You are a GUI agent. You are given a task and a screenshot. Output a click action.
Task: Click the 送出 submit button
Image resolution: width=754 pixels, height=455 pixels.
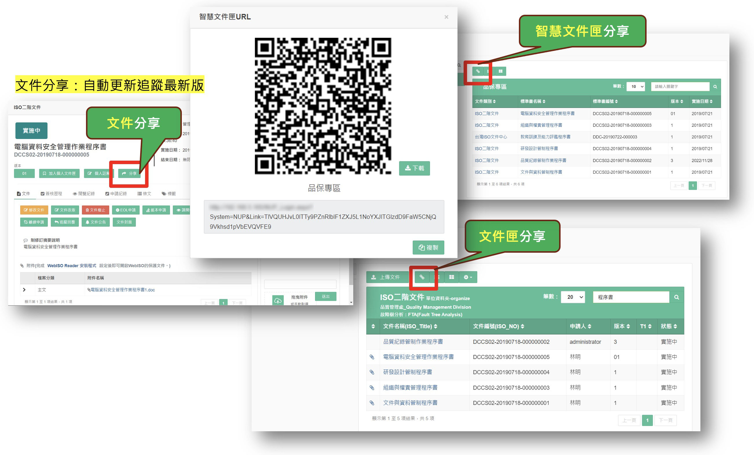(x=325, y=296)
